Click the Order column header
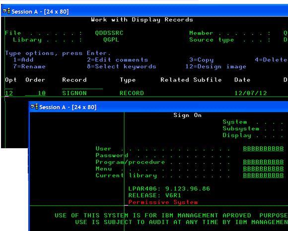 (x=35, y=80)
